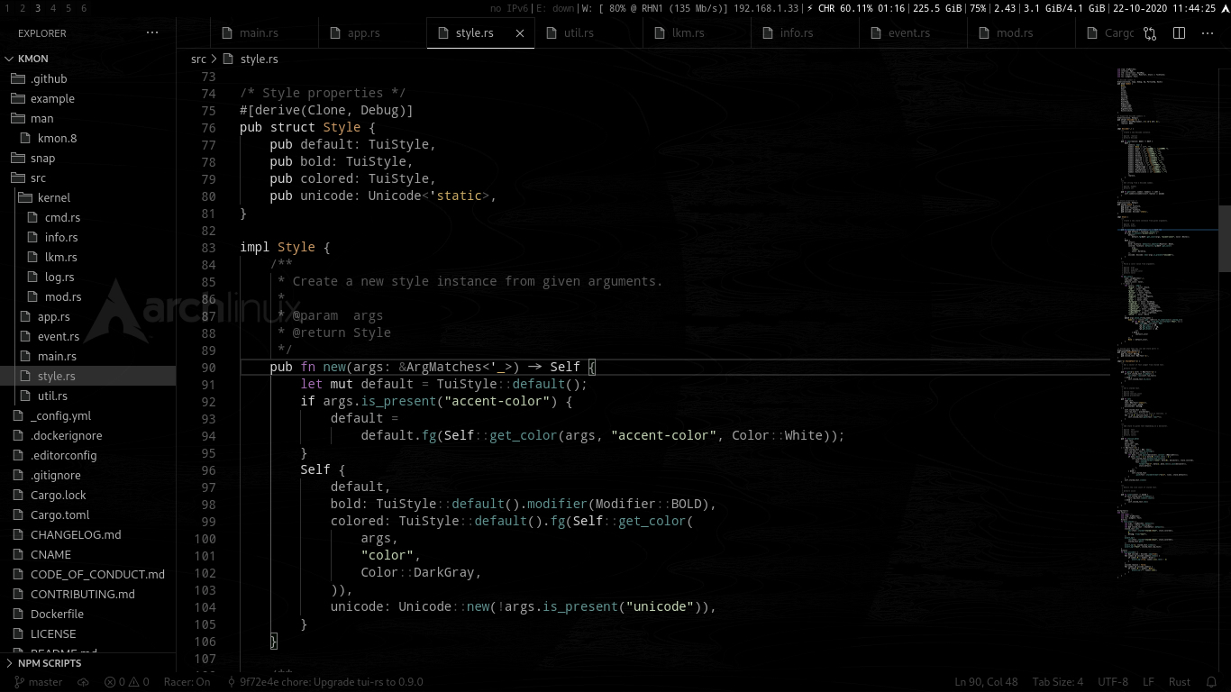1231x692 pixels.
Task: Open .gitignore in the Explorer
Action: [56, 475]
